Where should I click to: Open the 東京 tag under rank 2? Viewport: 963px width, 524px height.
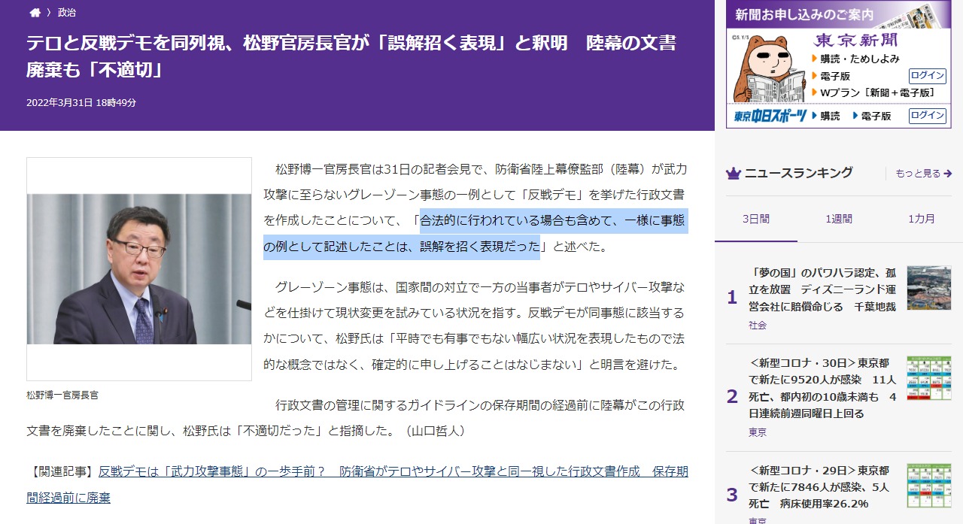[758, 432]
